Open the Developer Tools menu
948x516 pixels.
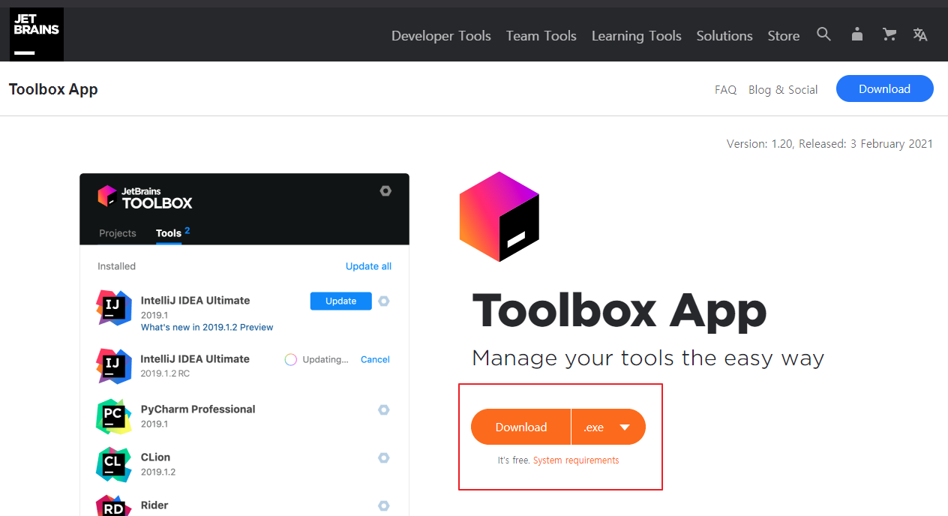click(x=441, y=35)
